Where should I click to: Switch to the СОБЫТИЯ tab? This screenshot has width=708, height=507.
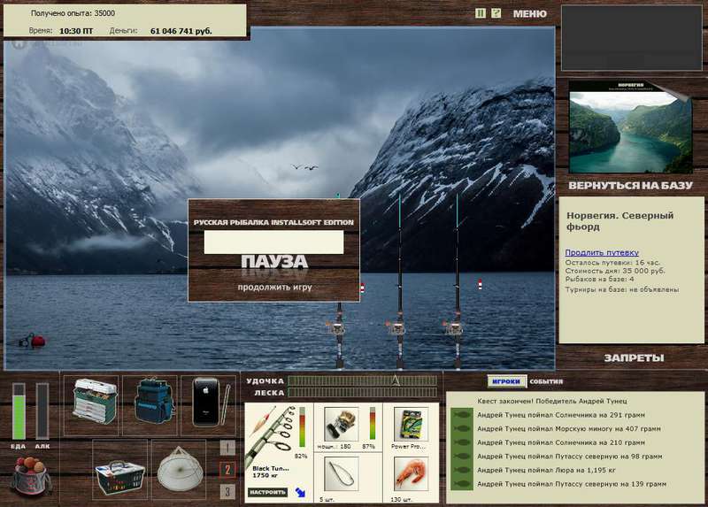(x=546, y=381)
